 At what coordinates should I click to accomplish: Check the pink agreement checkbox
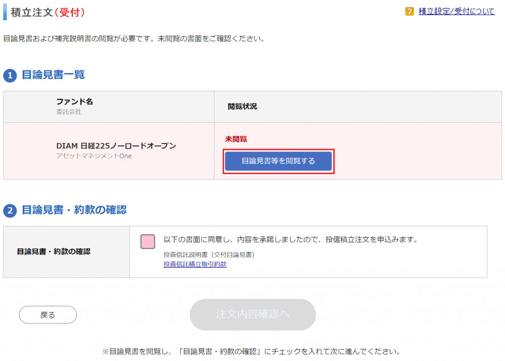tap(148, 242)
